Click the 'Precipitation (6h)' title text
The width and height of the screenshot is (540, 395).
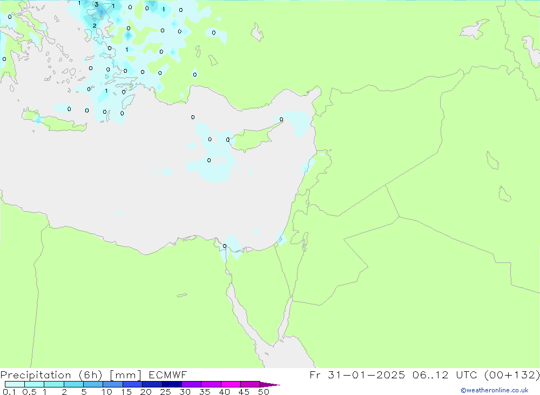click(x=51, y=375)
